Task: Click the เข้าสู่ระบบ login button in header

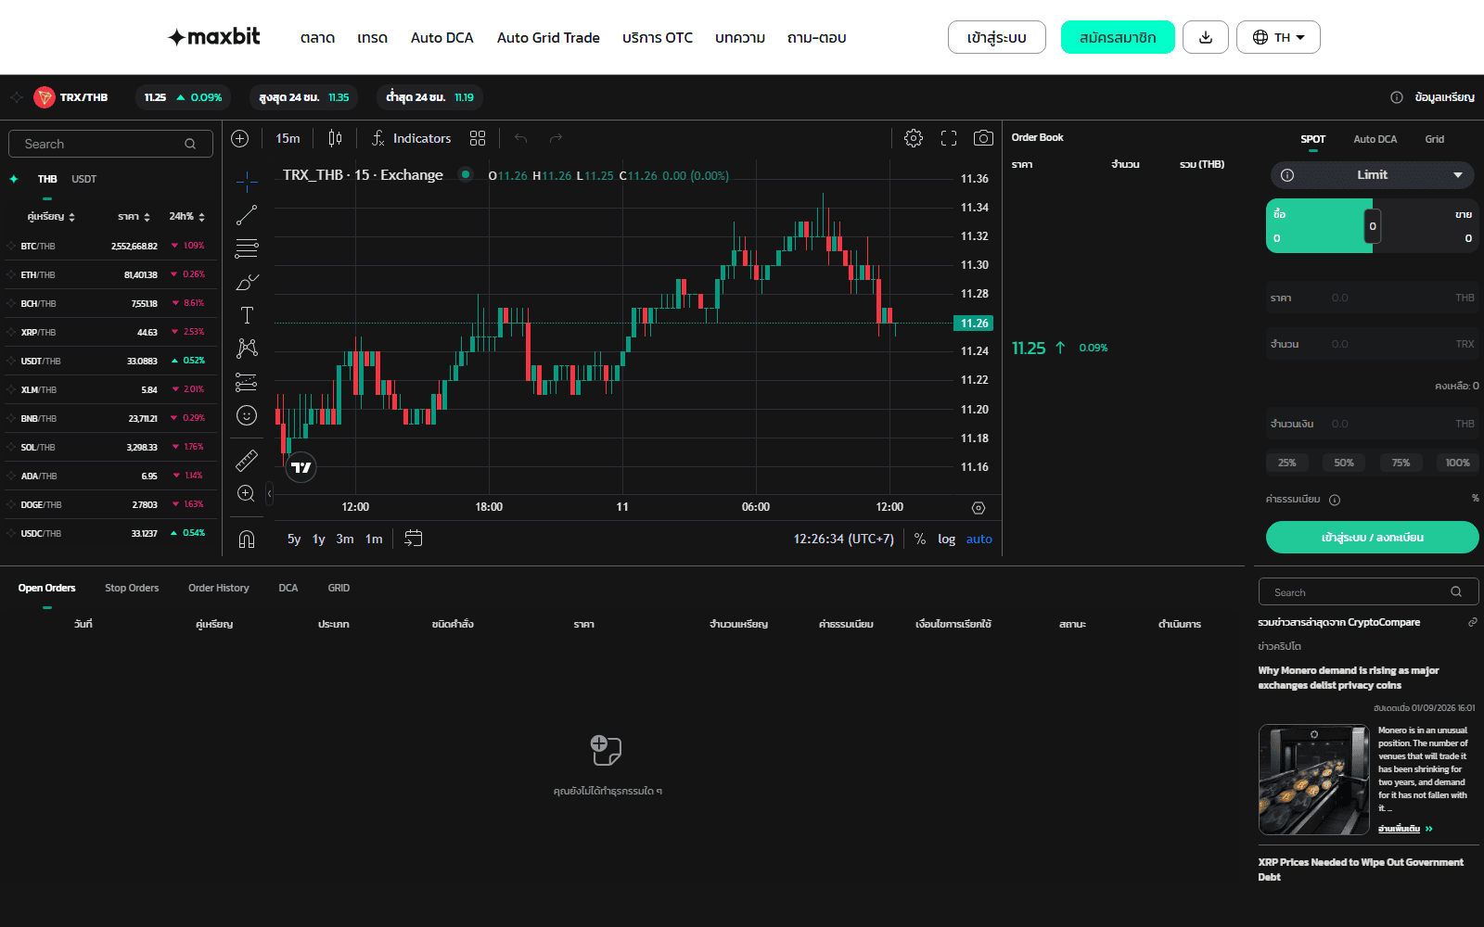Action: [x=997, y=37]
